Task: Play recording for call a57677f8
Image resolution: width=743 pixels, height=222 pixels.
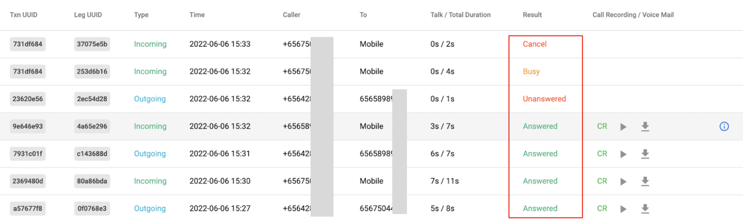Action: (623, 209)
